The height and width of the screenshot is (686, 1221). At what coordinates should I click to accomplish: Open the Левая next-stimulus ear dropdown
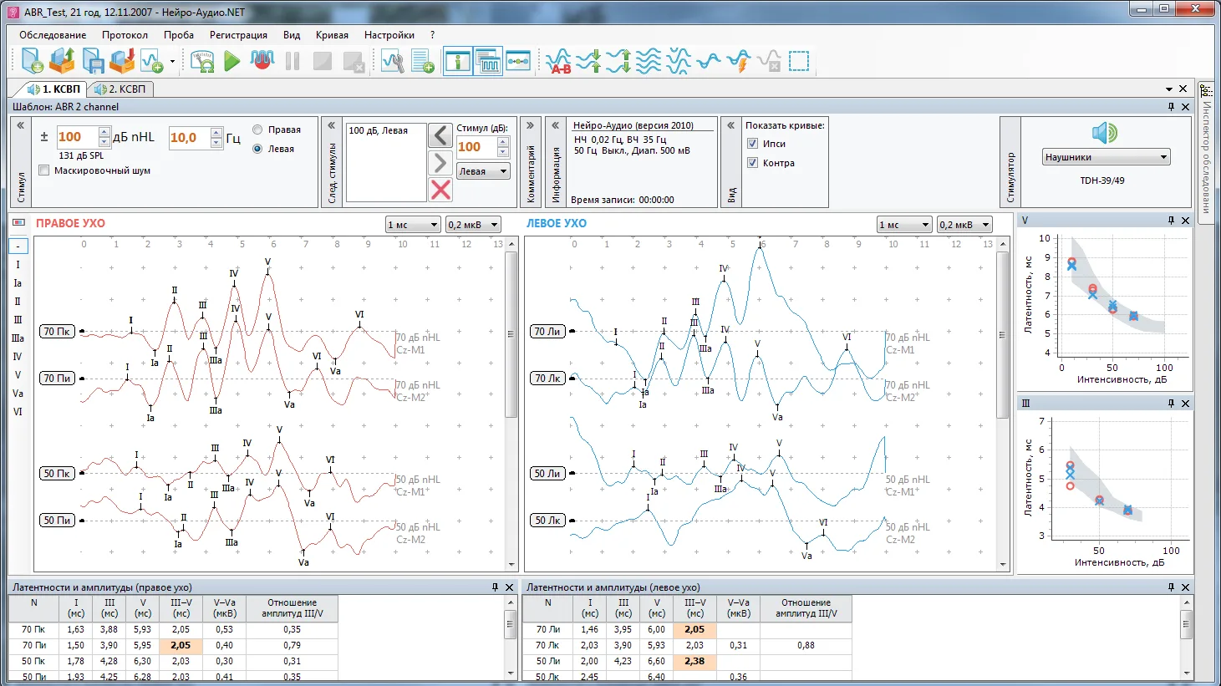point(483,171)
